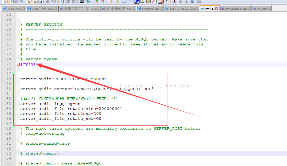Open the 新建文本文档 (2).txt tab
This screenshot has width=287, height=166.
coord(79,9)
